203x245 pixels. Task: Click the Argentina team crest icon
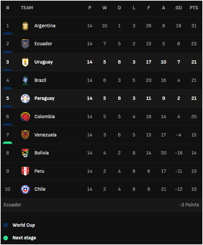[x=25, y=26]
